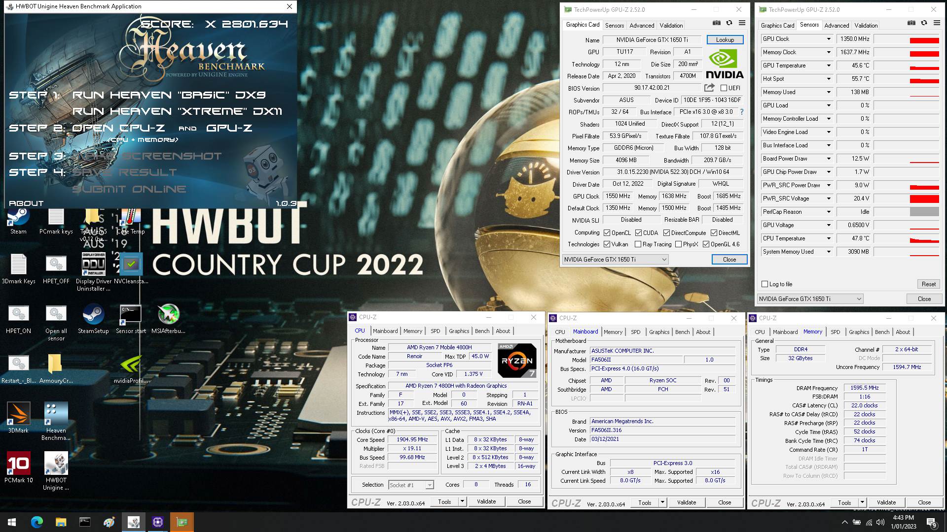The image size is (947, 532).
Task: Open Validation tab in GPU-Z Sensors window
Action: click(x=866, y=25)
